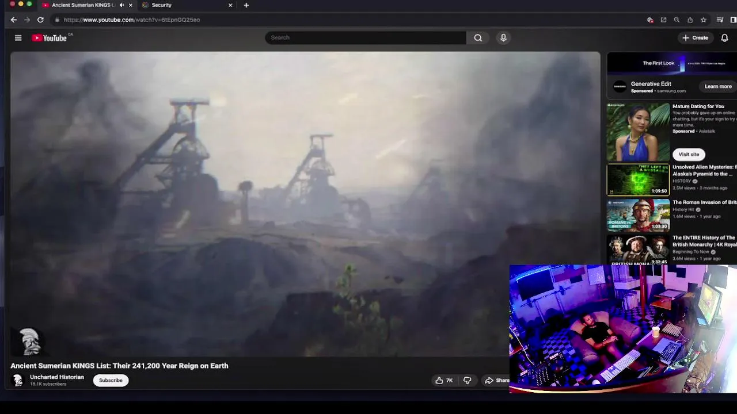Like the video (7K)
The width and height of the screenshot is (737, 414).
click(x=444, y=380)
